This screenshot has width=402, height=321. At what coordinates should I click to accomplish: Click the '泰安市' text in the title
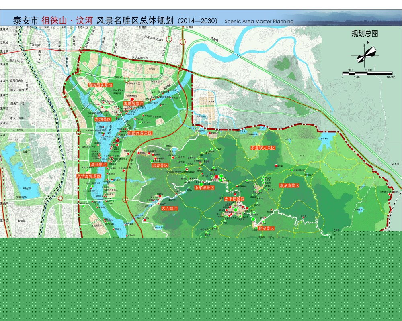26,21
